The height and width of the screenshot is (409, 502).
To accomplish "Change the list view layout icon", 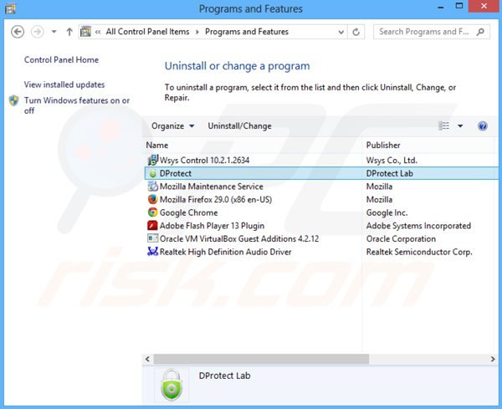I will 443,125.
